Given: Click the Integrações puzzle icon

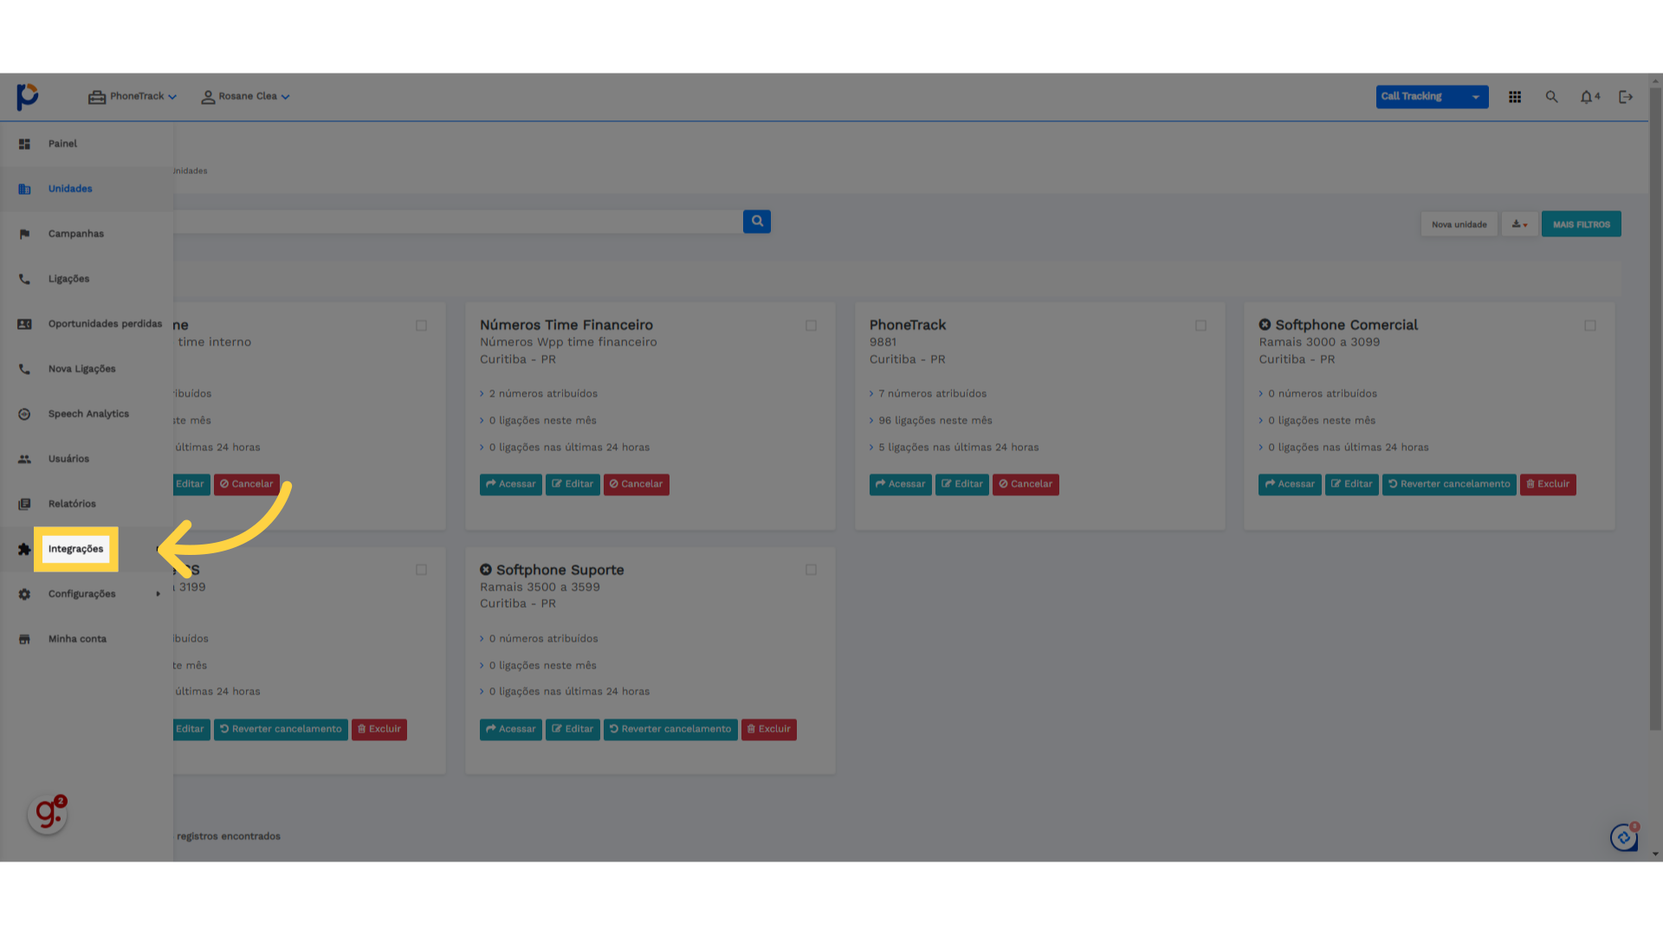Looking at the screenshot, I should pyautogui.click(x=24, y=549).
